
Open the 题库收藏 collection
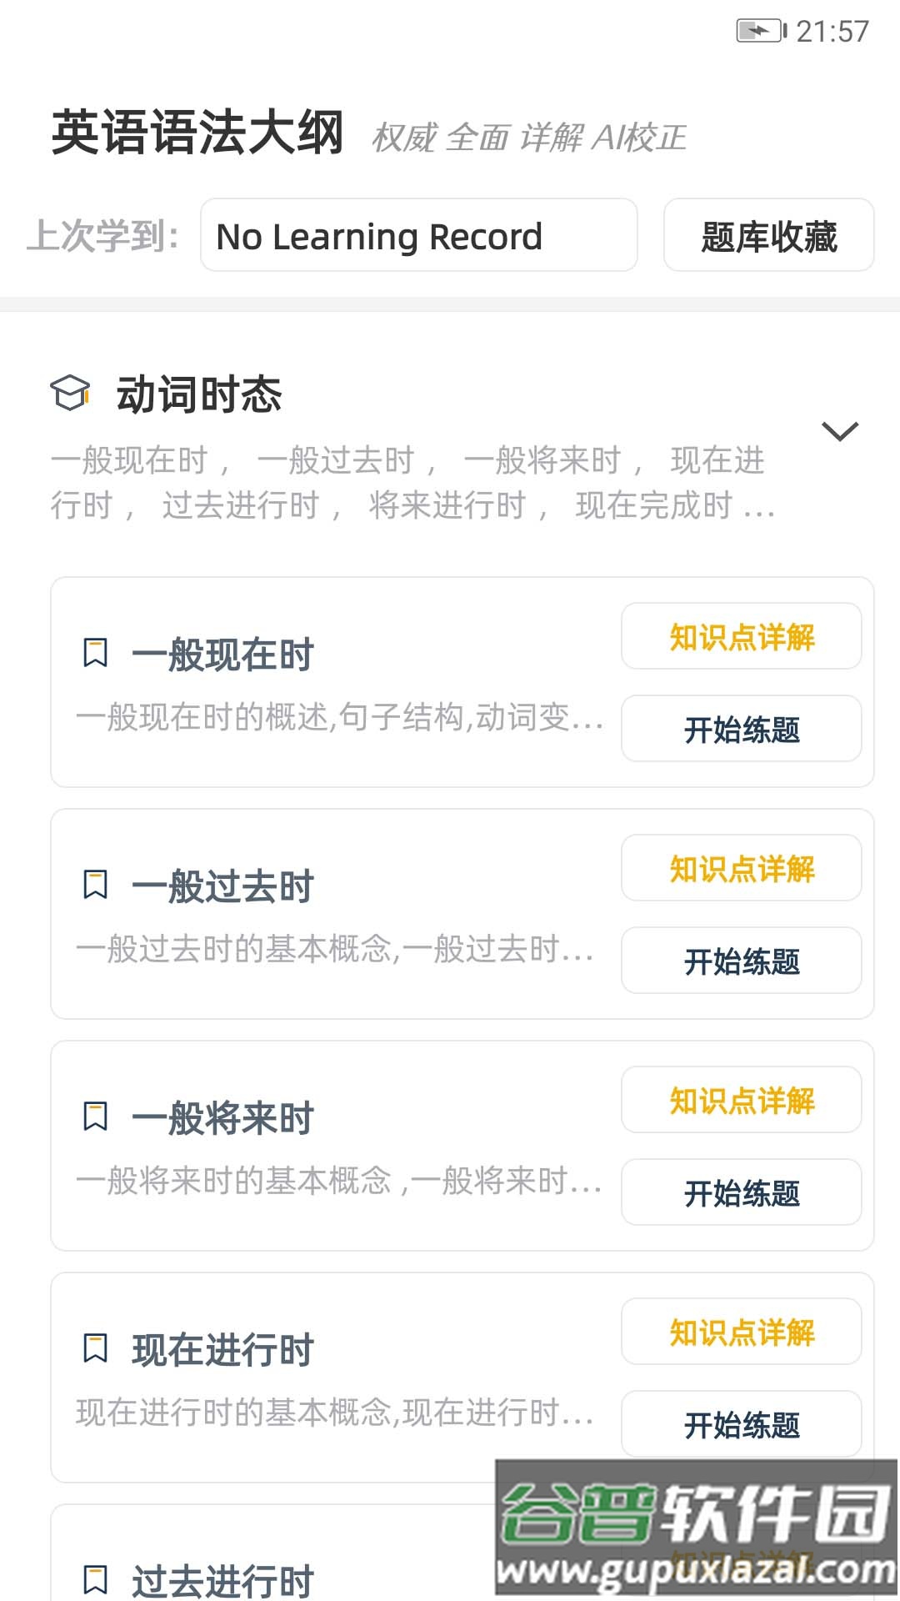pos(768,236)
